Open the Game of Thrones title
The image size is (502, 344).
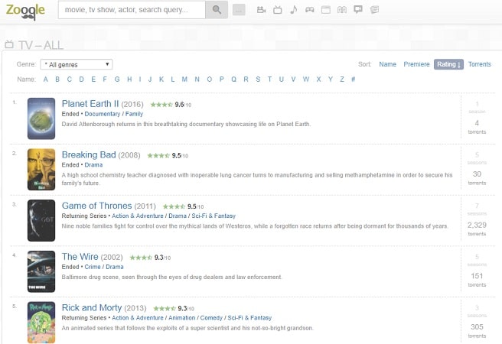(x=96, y=206)
